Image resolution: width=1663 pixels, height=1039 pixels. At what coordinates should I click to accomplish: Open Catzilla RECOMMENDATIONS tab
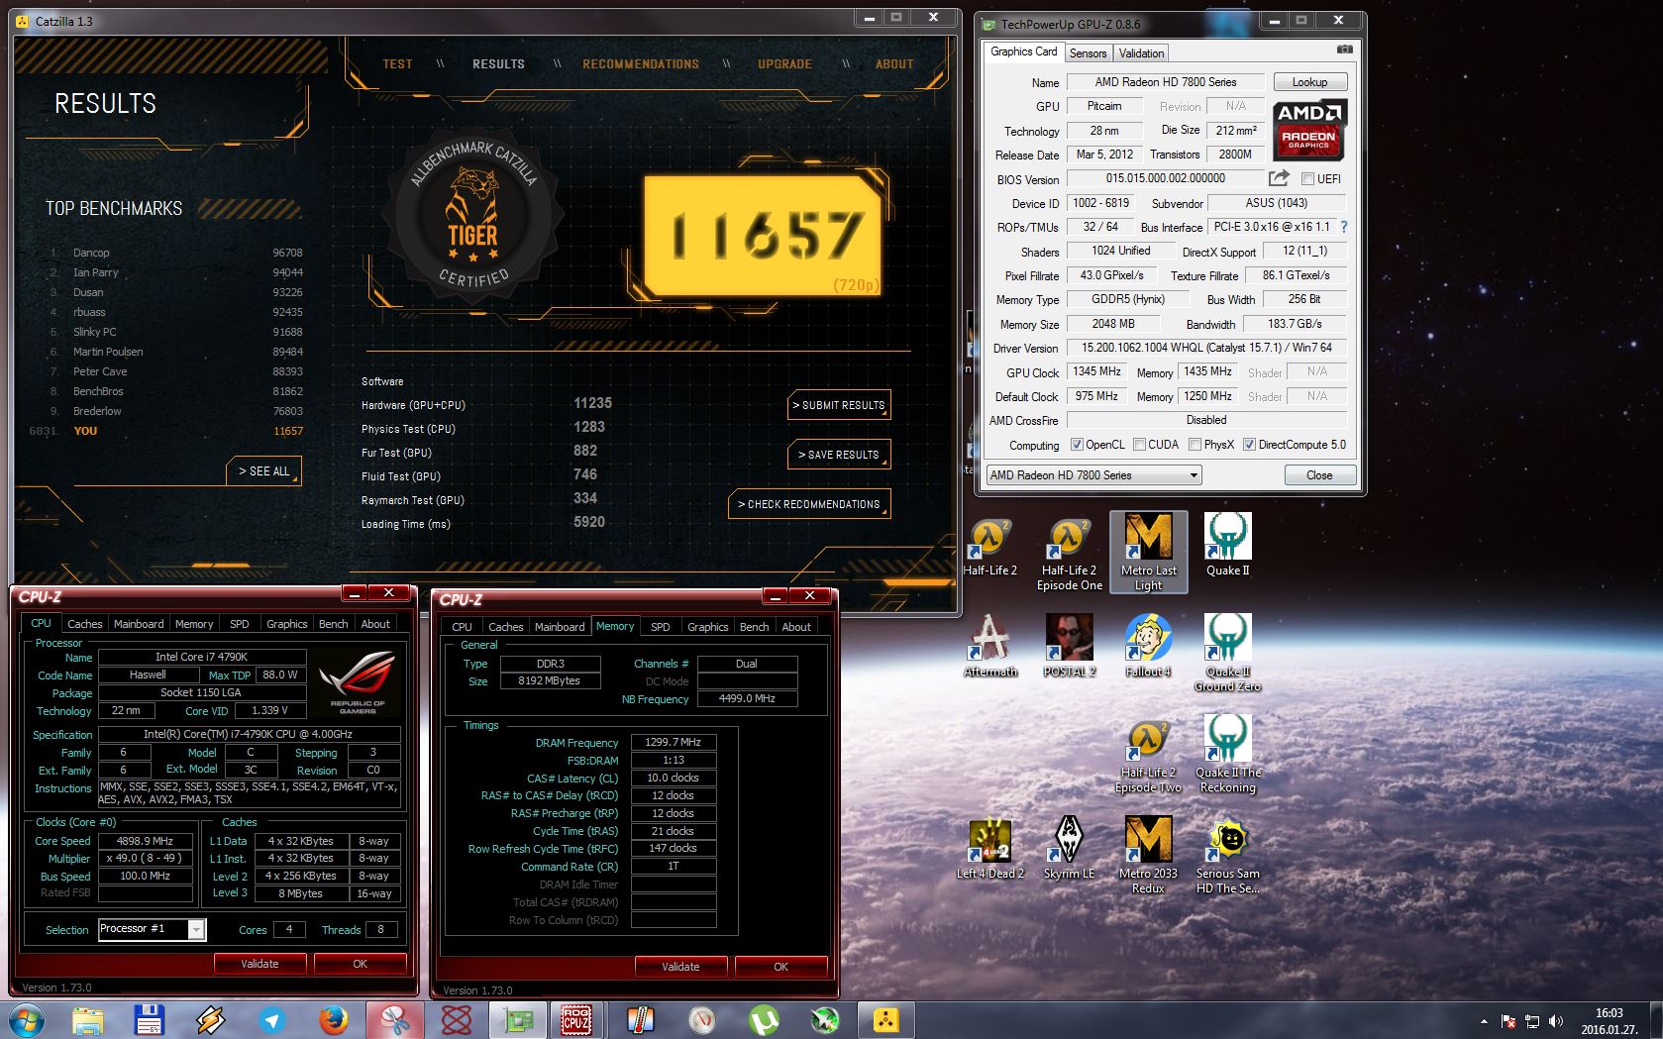pyautogui.click(x=641, y=64)
